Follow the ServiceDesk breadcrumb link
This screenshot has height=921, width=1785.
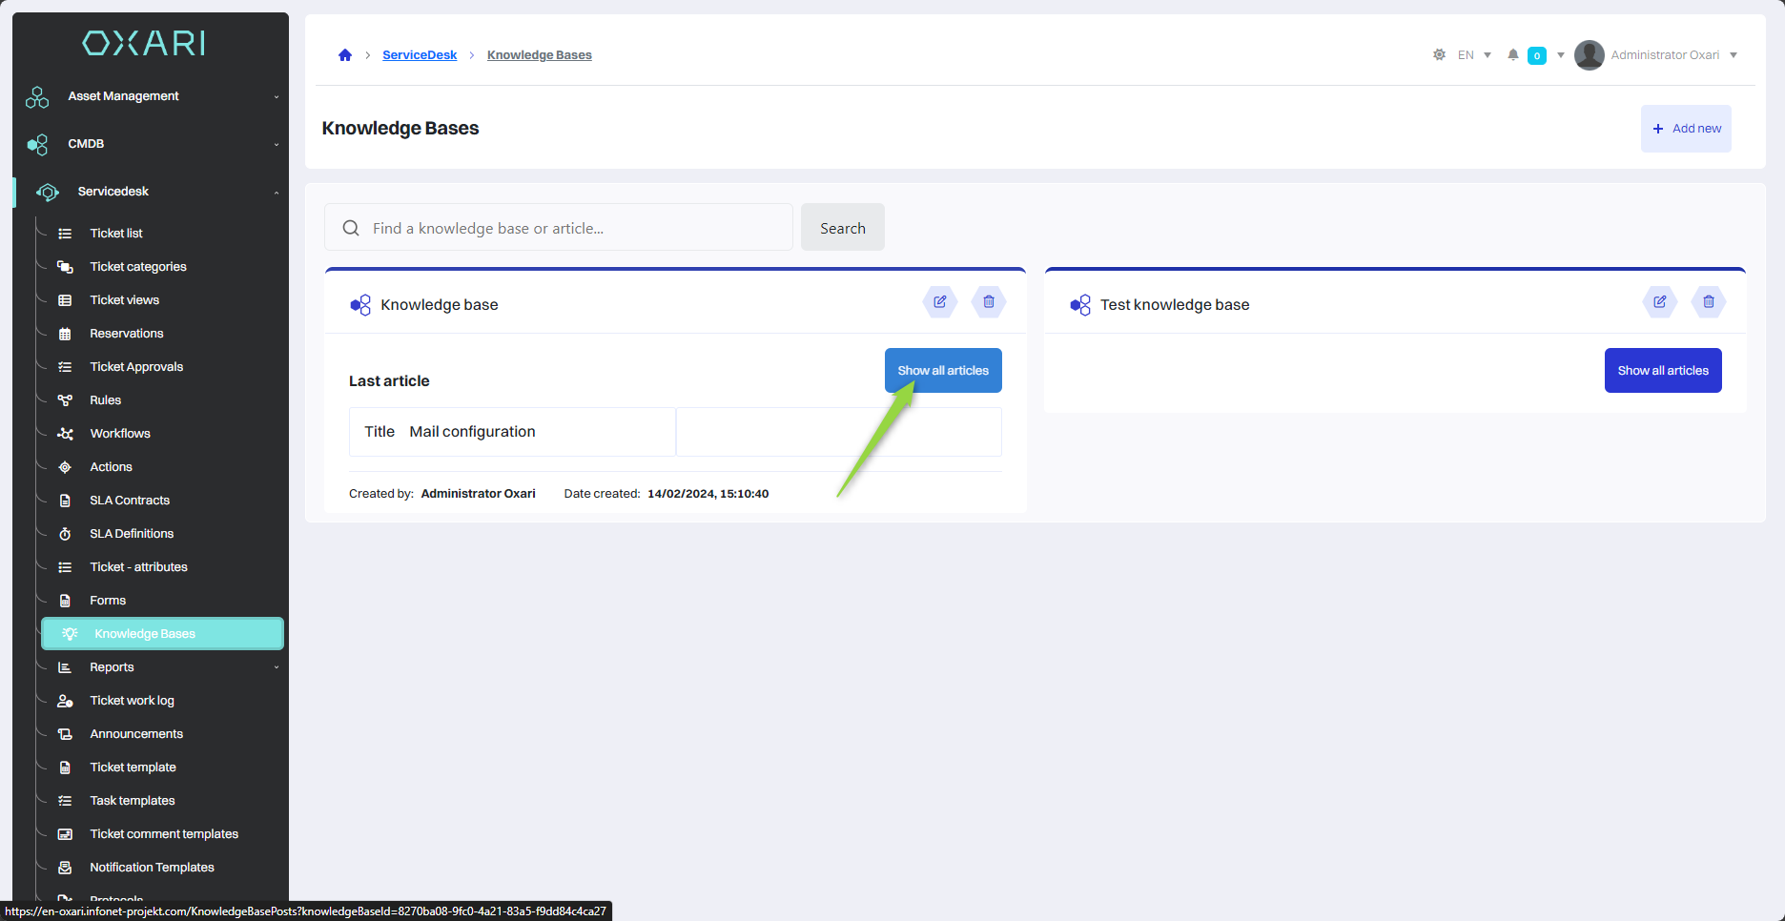[420, 55]
